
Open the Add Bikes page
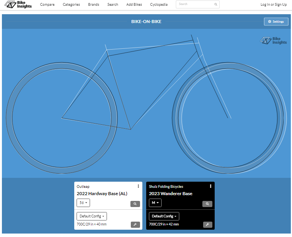(134, 5)
